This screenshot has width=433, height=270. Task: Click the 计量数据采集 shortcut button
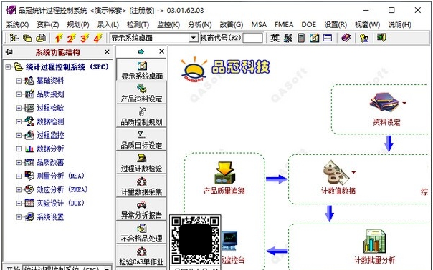coord(141,186)
